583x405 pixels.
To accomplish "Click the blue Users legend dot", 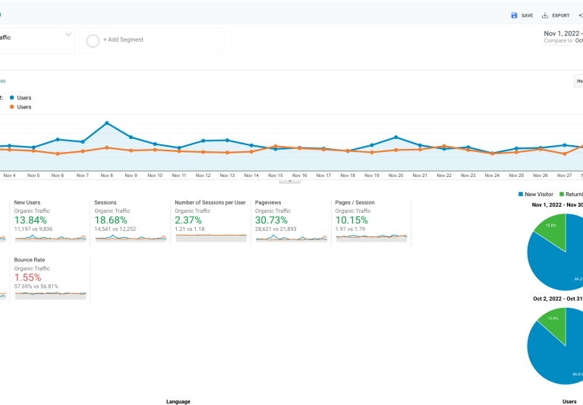I will click(x=12, y=98).
